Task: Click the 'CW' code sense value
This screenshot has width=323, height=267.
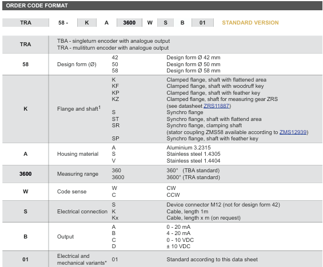Action: coord(171,188)
